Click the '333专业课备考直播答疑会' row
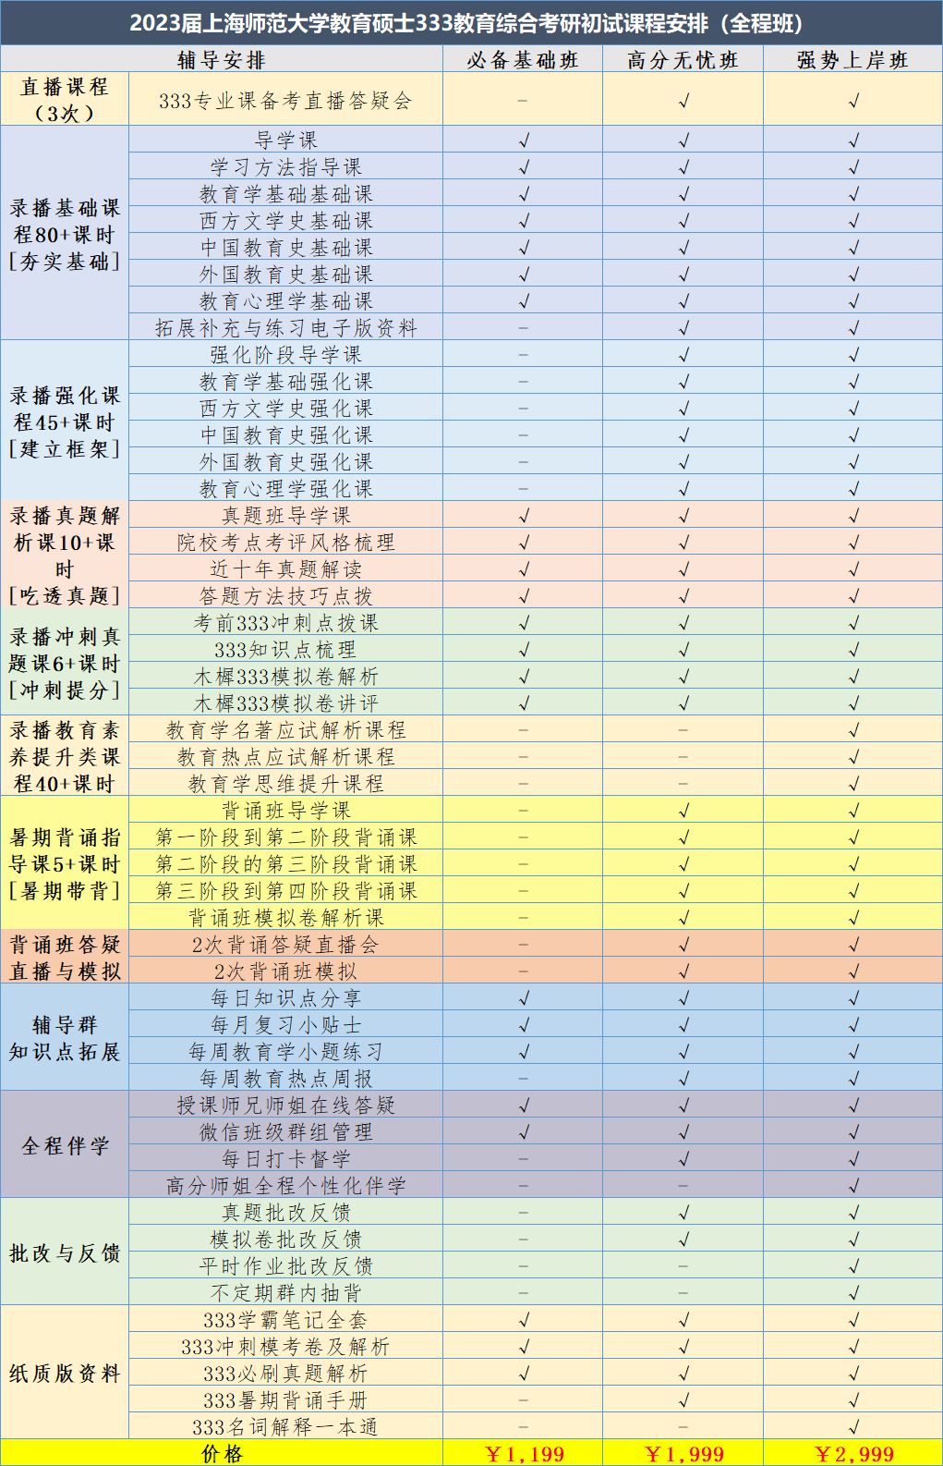The height and width of the screenshot is (1466, 943). click(x=285, y=101)
